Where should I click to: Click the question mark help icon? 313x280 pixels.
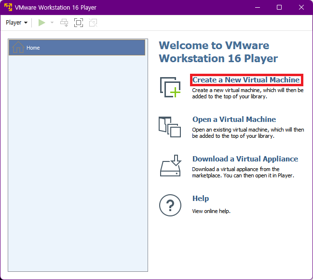[170, 205]
